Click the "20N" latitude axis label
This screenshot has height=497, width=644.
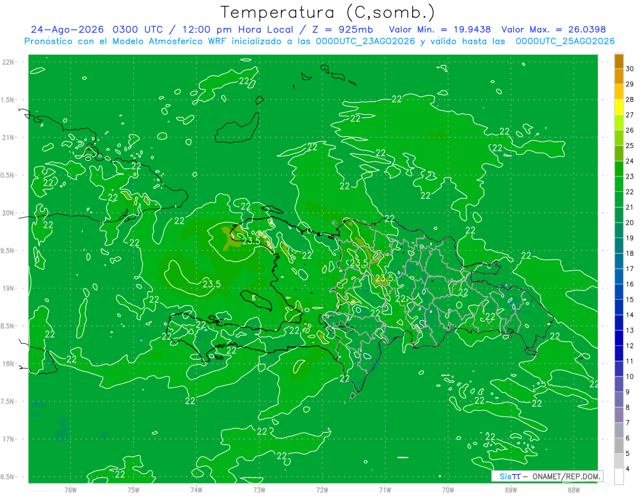pos(9,213)
